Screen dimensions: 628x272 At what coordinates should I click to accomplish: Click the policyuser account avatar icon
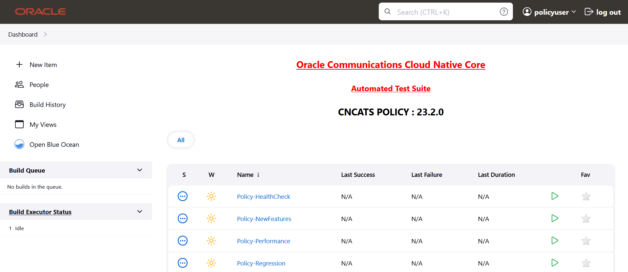527,12
